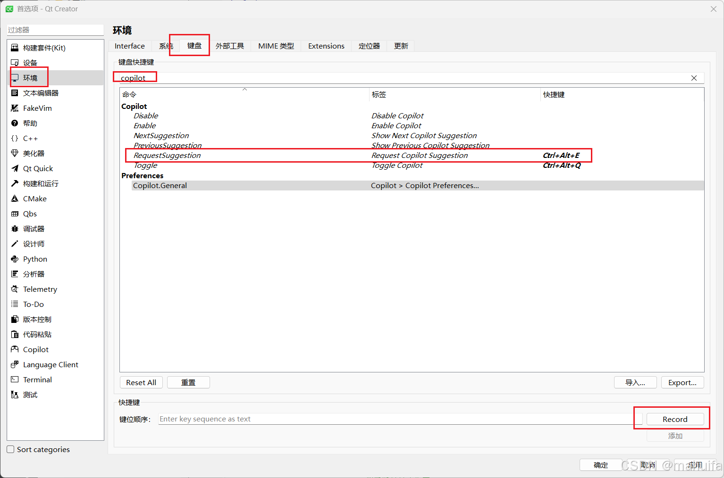Focus the 过滤器 category filter field
The width and height of the screenshot is (724, 478).
55,30
